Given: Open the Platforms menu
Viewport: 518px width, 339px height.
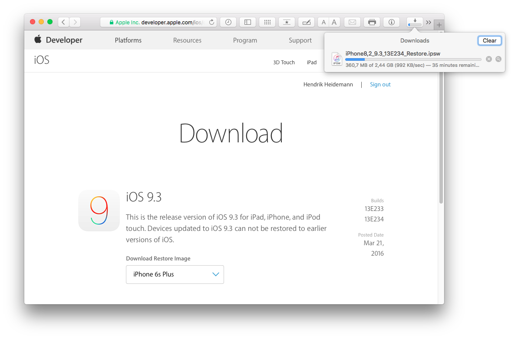Looking at the screenshot, I should coord(128,40).
